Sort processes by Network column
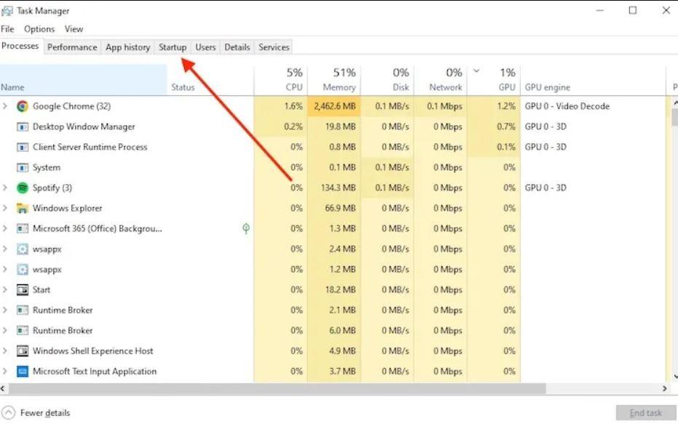678x429 pixels. coord(440,80)
